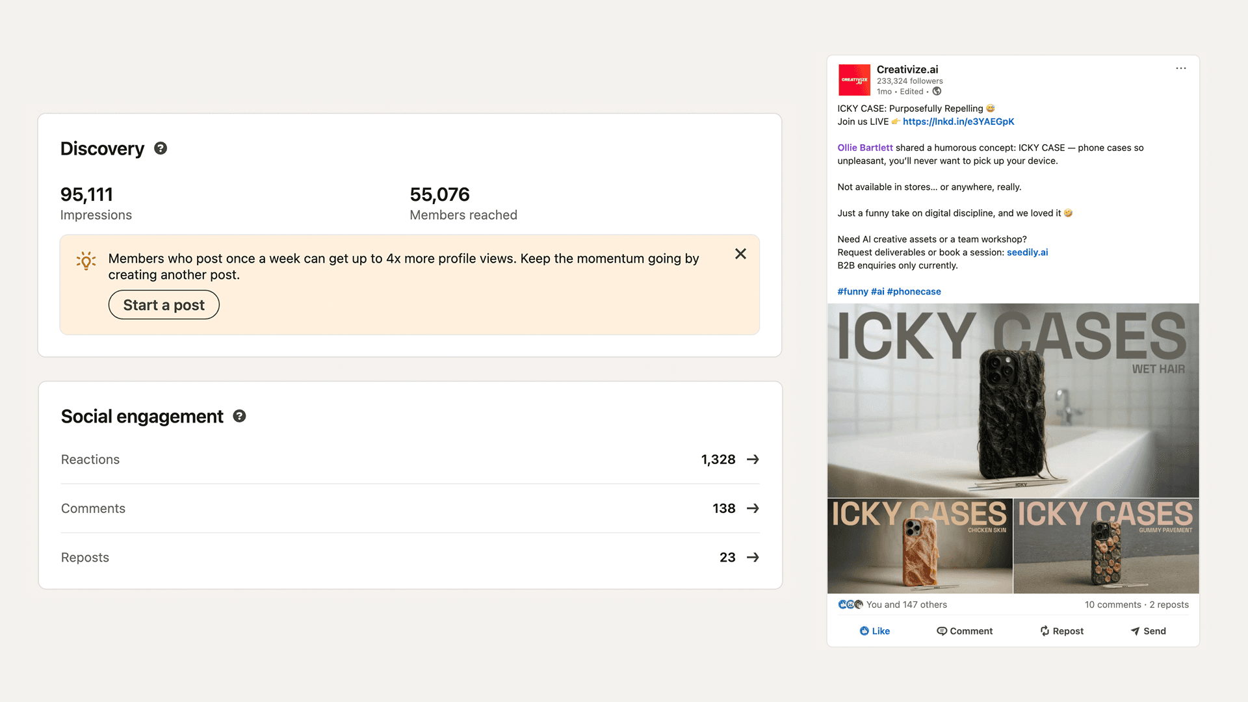This screenshot has height=702, width=1248.
Task: Open Comments details arrow
Action: point(753,508)
